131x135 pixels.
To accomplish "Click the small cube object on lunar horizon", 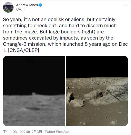I will tap(34, 94).
